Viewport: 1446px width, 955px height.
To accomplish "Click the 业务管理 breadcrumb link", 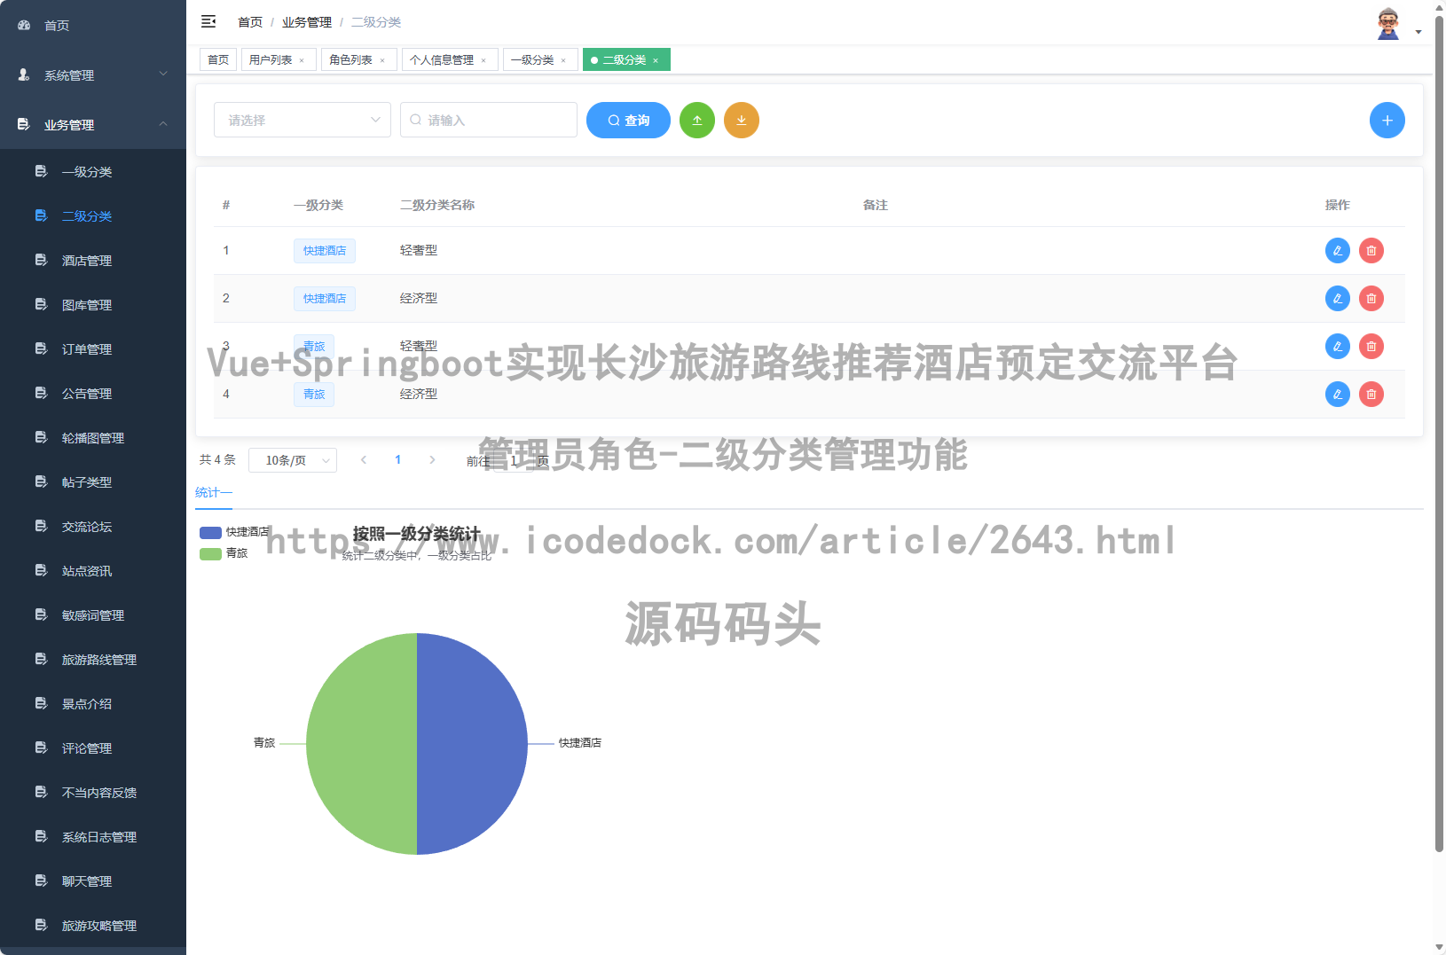I will pyautogui.click(x=306, y=21).
